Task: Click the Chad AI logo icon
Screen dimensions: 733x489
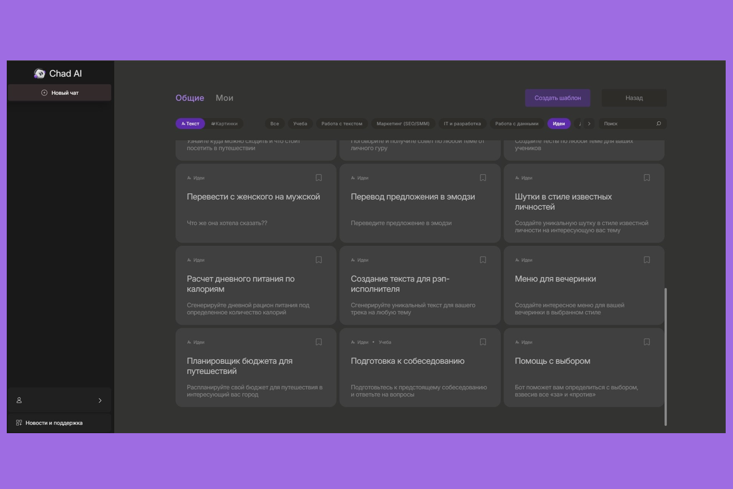Action: (x=39, y=73)
